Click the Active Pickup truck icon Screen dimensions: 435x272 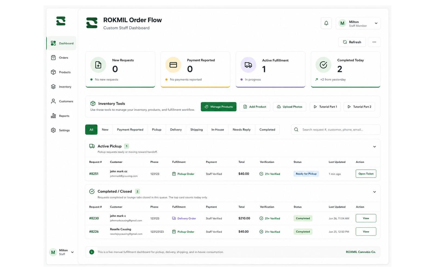(x=92, y=146)
